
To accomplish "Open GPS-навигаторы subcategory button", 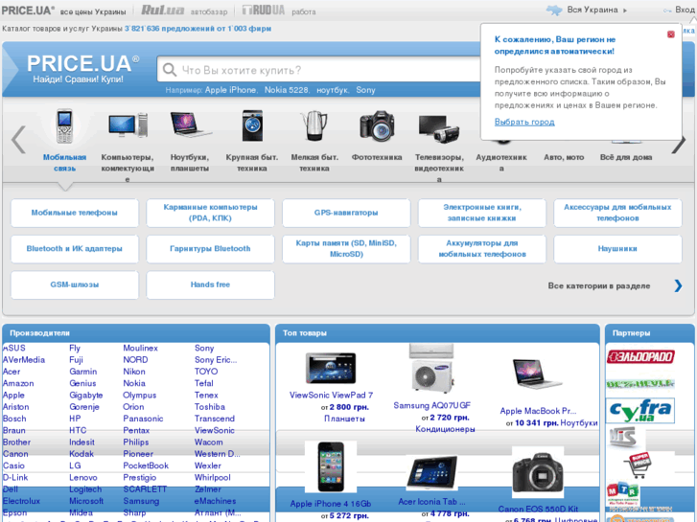I will [x=346, y=213].
